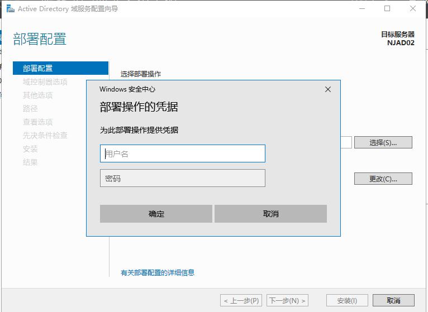Maximize the AD configuration wizard window
The width and height of the screenshot is (428, 312).
[x=387, y=9]
